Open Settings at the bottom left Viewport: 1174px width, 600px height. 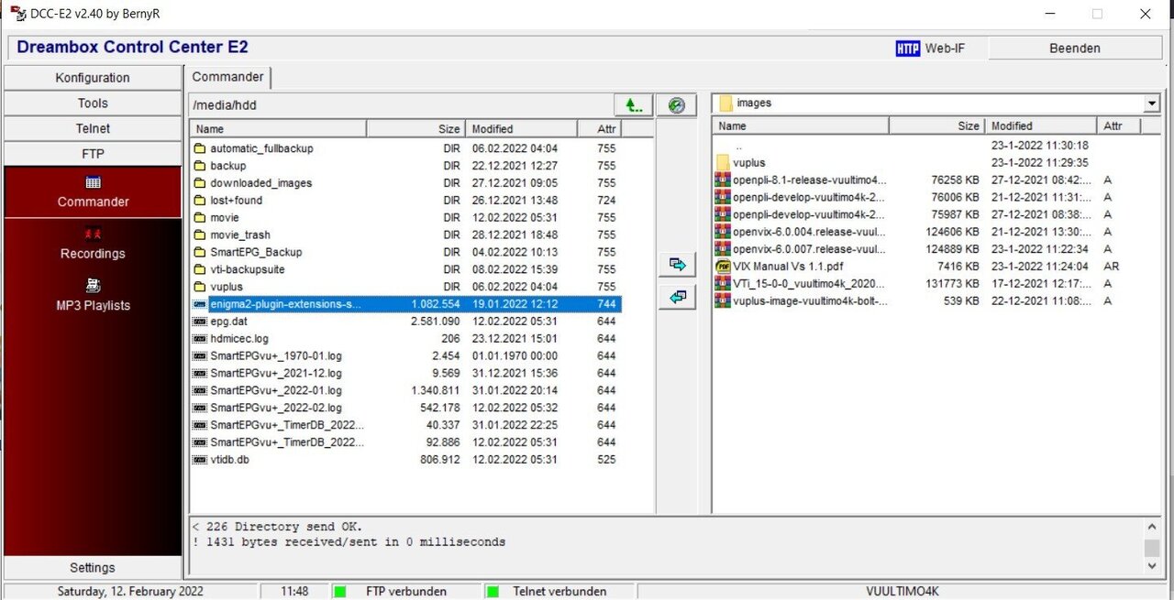(92, 567)
